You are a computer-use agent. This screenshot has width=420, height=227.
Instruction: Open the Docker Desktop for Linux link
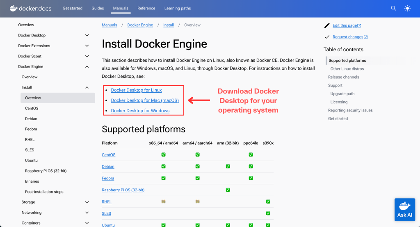coord(136,90)
